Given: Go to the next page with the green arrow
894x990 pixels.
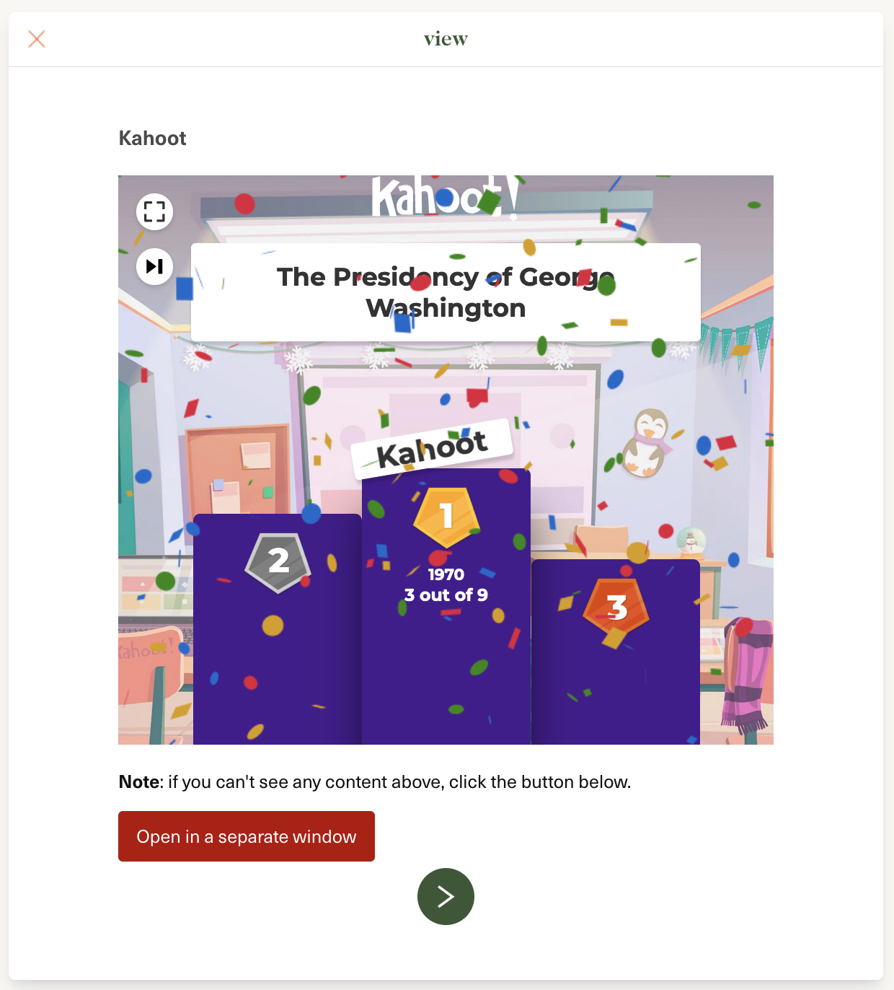Looking at the screenshot, I should click(446, 896).
